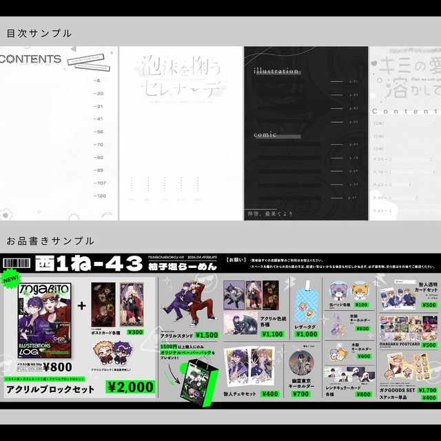
Task: Click the OHAGAKU POSTCARD label
Action: [x=400, y=344]
